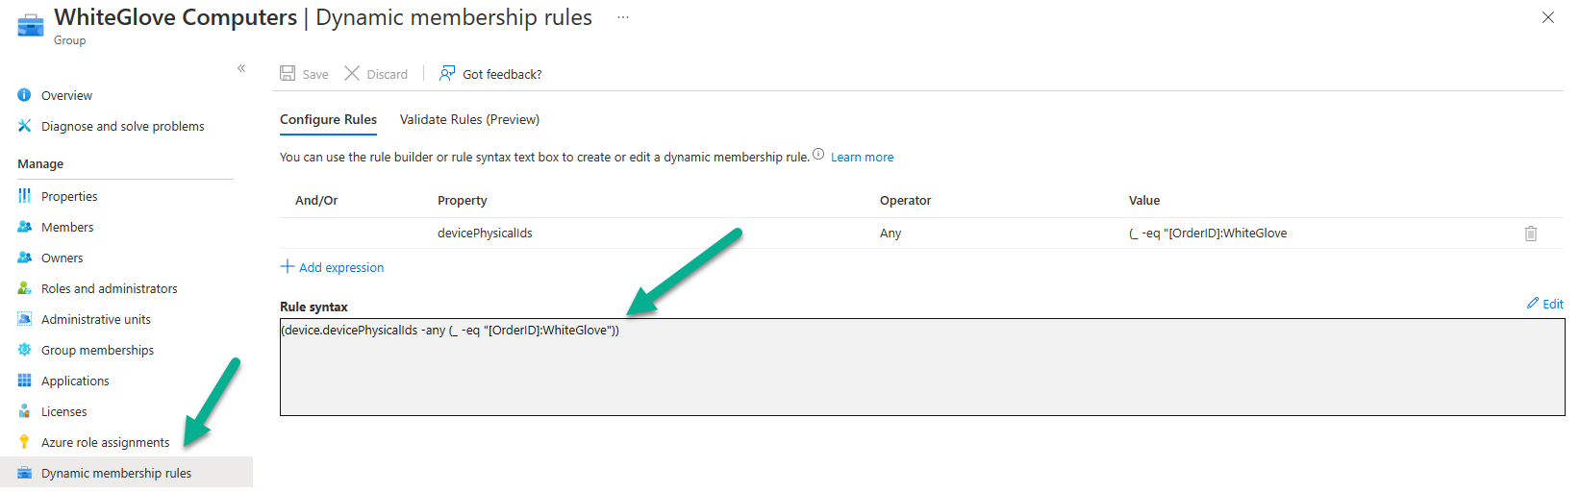Switch to the Configure Rules tab
Viewport: 1580px width, 492px height.
pos(328,119)
